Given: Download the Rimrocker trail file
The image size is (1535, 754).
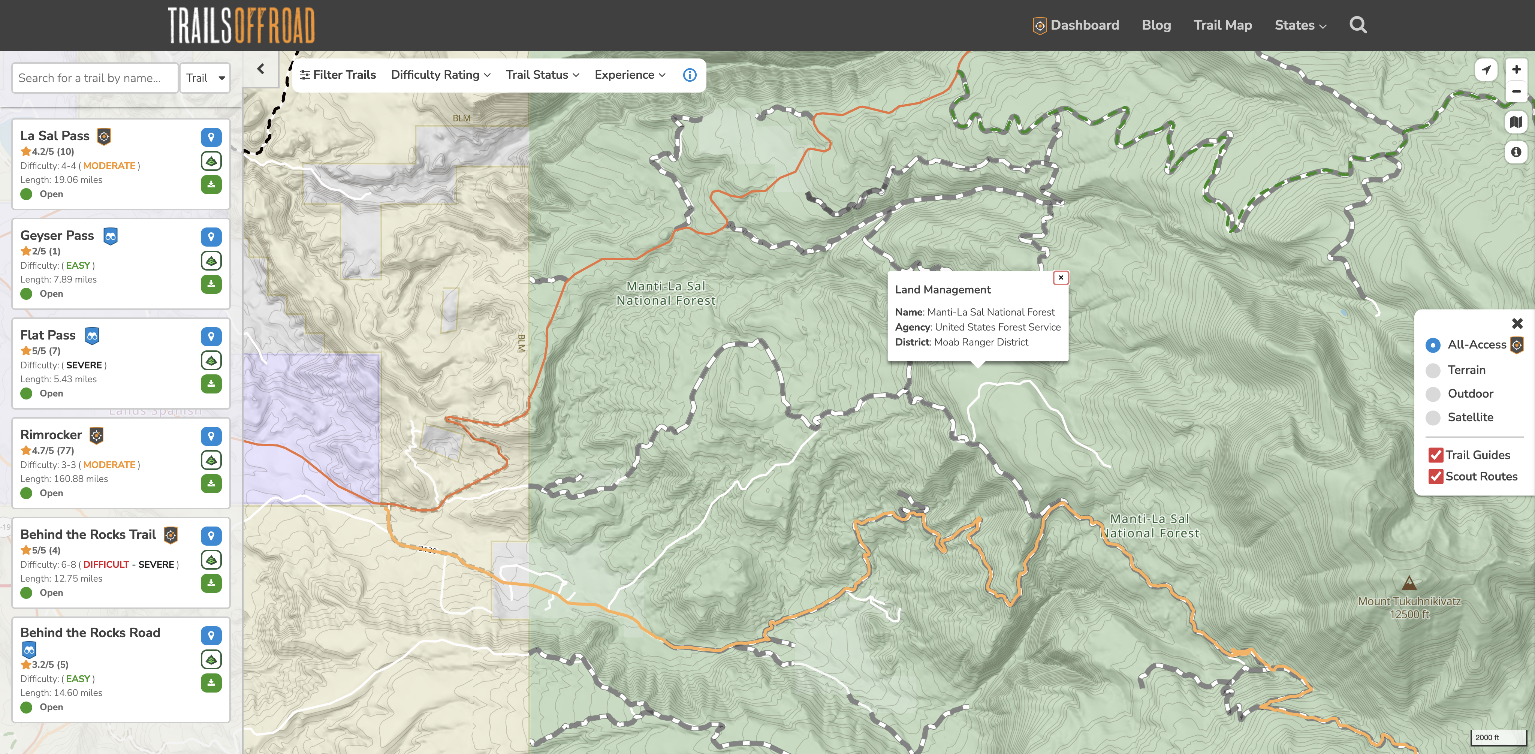Looking at the screenshot, I should click(211, 483).
